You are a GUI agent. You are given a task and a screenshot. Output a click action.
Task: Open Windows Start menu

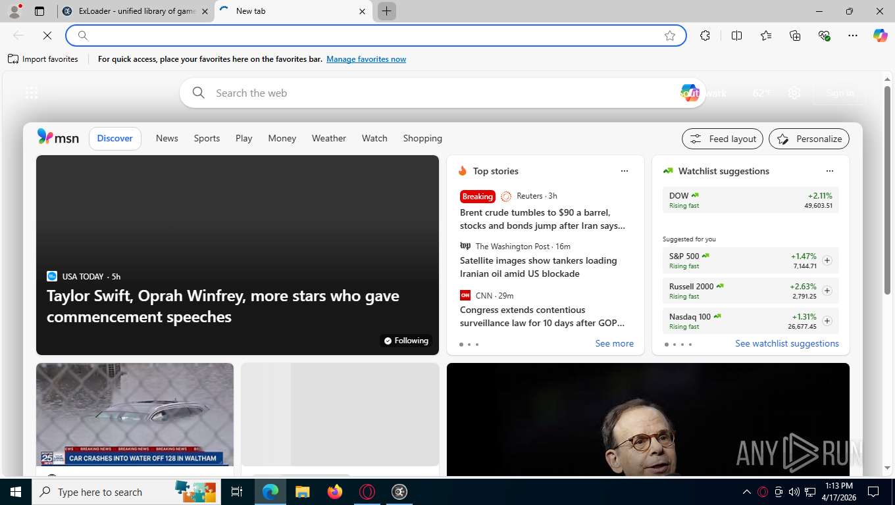(x=15, y=492)
